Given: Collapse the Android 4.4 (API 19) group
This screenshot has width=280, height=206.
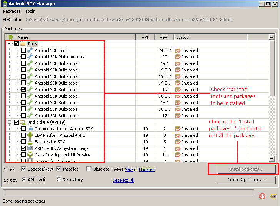Looking at the screenshot, I should (10, 122).
